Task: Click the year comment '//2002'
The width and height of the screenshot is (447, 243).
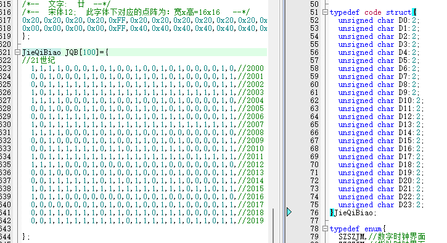Action: click(251, 84)
